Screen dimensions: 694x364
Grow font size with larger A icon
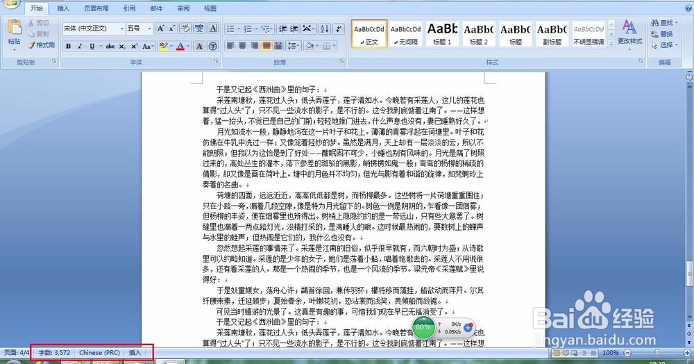[x=161, y=28]
